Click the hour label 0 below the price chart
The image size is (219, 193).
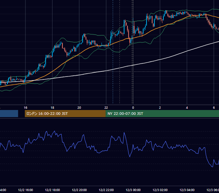(x=133, y=108)
